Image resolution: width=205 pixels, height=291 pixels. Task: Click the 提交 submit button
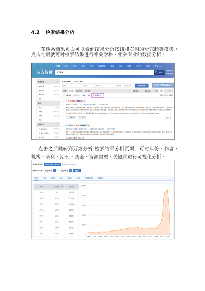(77, 171)
